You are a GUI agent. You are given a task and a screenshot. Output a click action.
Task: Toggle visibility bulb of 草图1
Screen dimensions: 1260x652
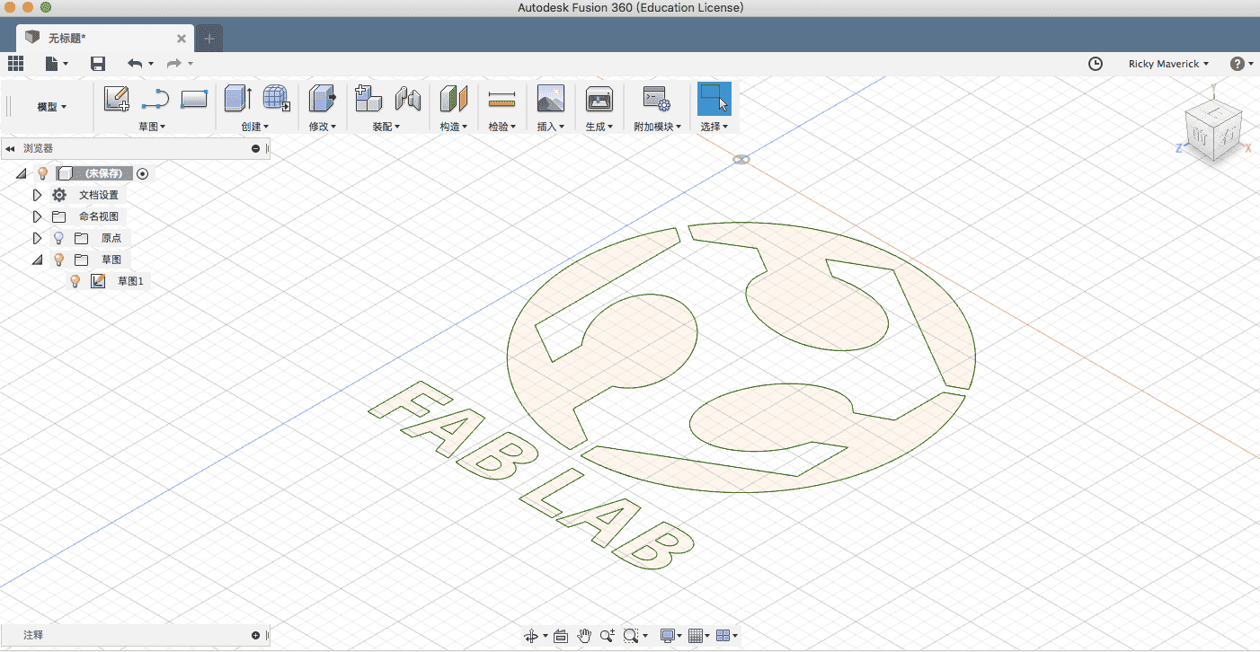pyautogui.click(x=75, y=281)
